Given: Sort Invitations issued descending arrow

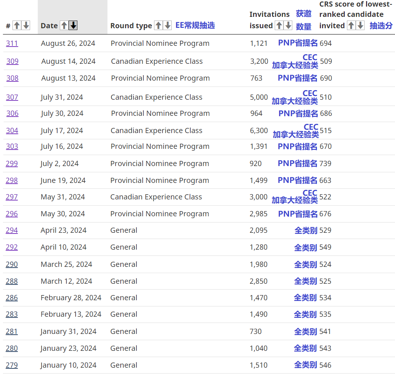Looking at the screenshot, I should (288, 25).
